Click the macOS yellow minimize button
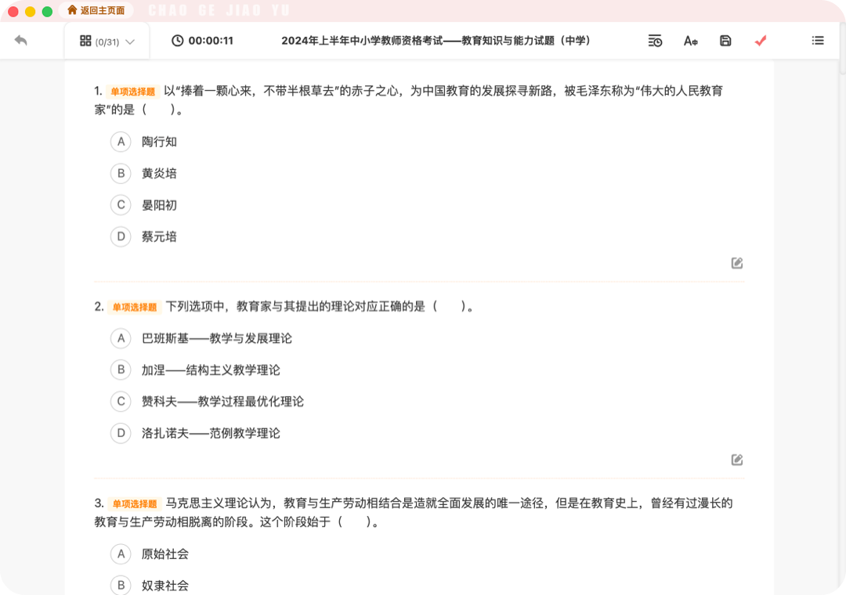Screen dimensions: 846x595 [x=31, y=11]
